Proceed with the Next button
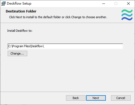The height and width of the screenshot is (105, 135). tap(96, 98)
